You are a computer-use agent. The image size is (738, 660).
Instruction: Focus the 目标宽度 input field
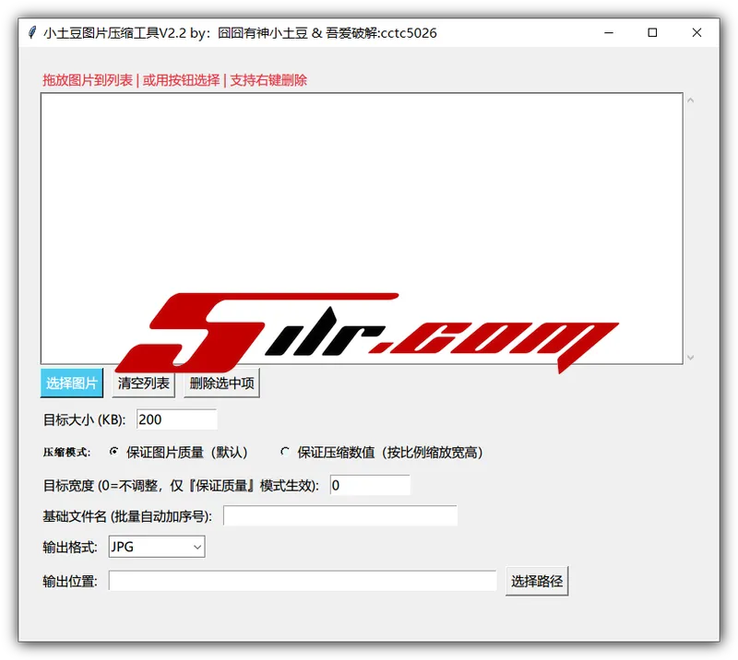tap(370, 485)
